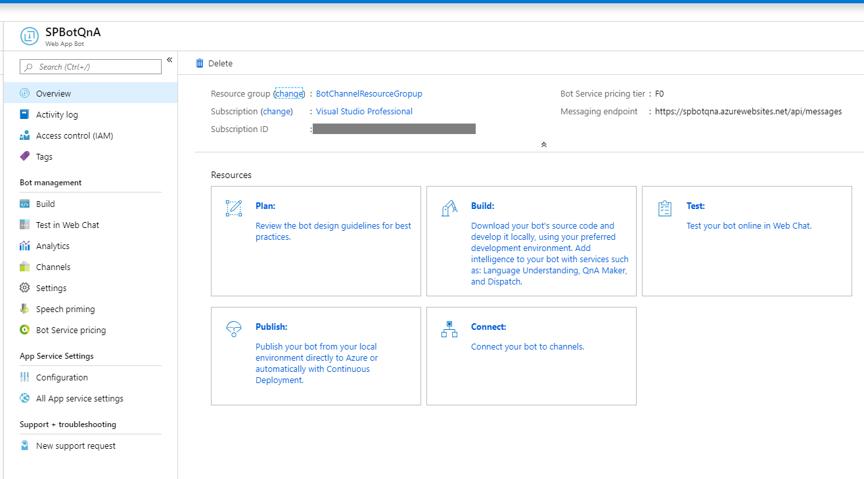Screen dimensions: 864x479
Task: Collapse the essentials section with up chevrons
Action: [x=543, y=145]
